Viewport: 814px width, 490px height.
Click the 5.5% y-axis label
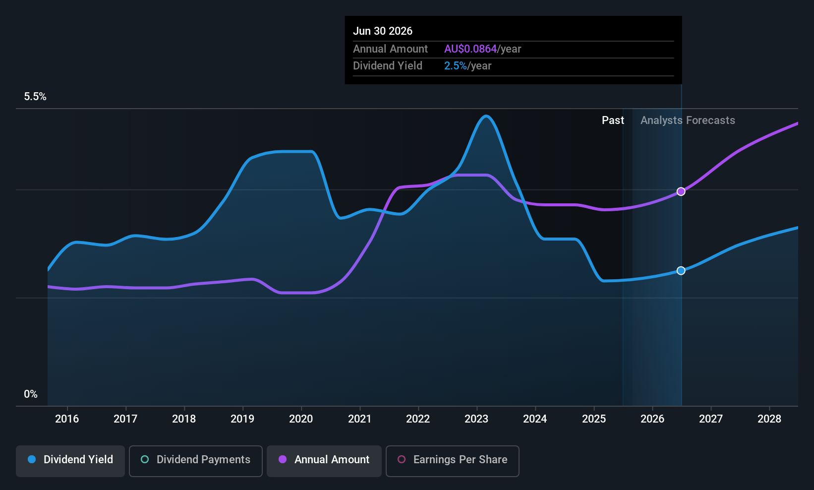(x=35, y=97)
